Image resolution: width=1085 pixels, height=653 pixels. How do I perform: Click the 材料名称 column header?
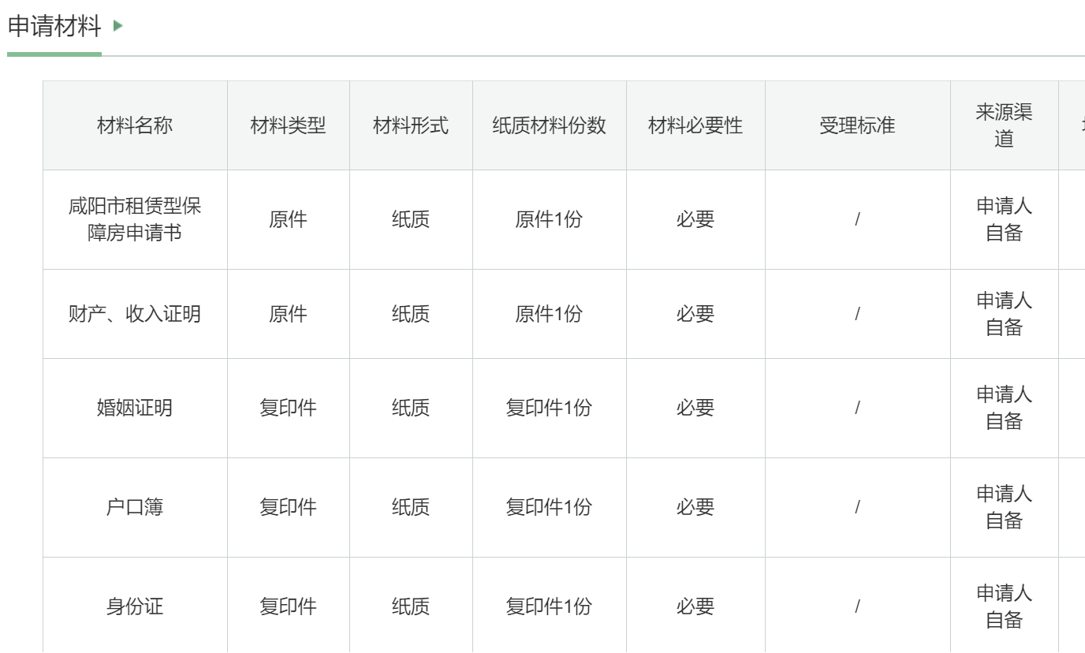pos(135,125)
